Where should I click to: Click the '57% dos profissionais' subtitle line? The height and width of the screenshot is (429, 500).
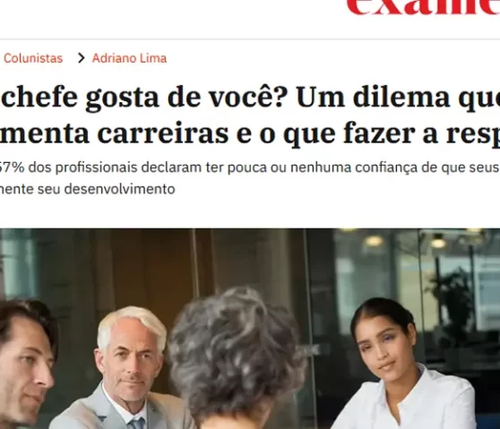pos(250,167)
